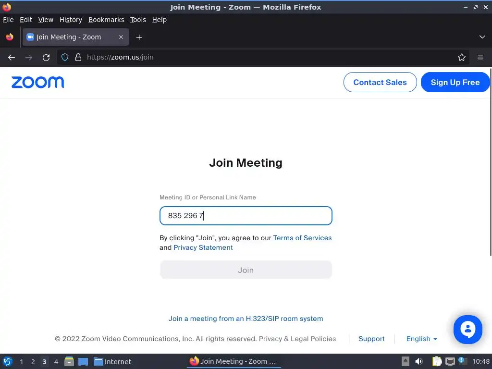Image resolution: width=492 pixels, height=369 pixels.
Task: Click the forward navigation arrow
Action: point(29,58)
